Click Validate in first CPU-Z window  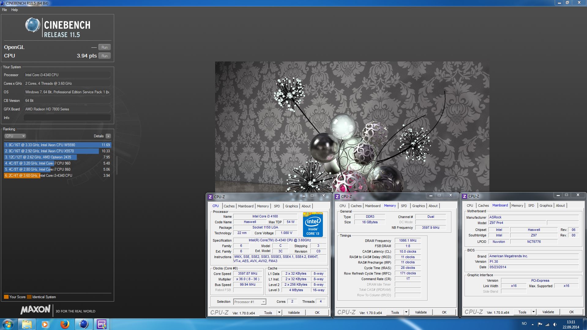(x=294, y=313)
